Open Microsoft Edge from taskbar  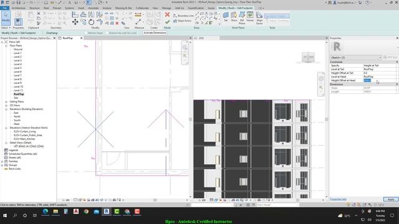[x=46, y=212]
